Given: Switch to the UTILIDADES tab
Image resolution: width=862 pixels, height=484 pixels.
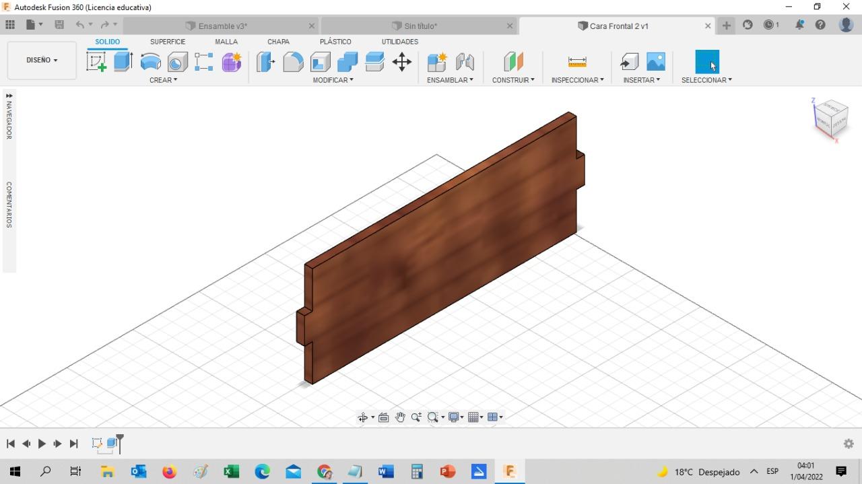Looking at the screenshot, I should 400,42.
